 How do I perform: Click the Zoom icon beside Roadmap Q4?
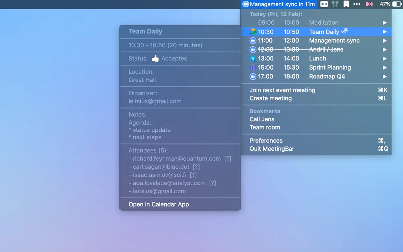(253, 77)
